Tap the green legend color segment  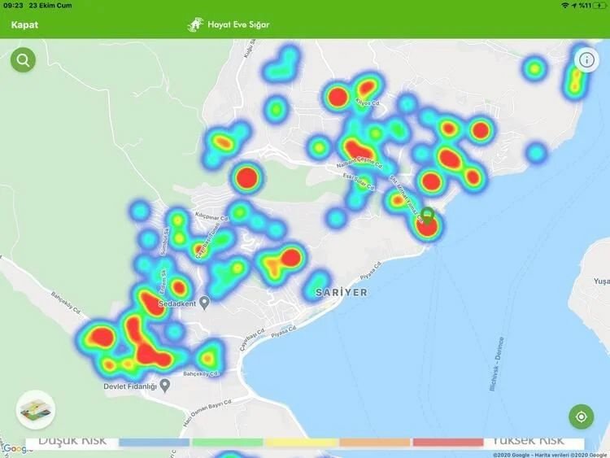[x=228, y=443]
